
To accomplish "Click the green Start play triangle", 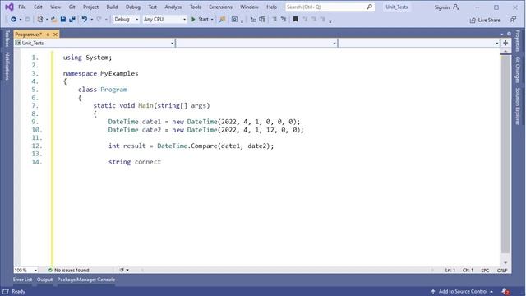I will pyautogui.click(x=193, y=20).
